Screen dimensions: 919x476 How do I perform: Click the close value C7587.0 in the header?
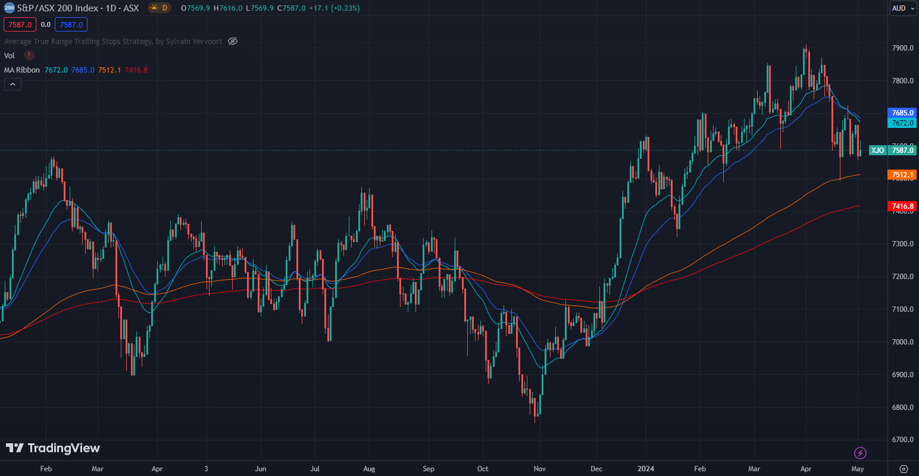pos(292,8)
